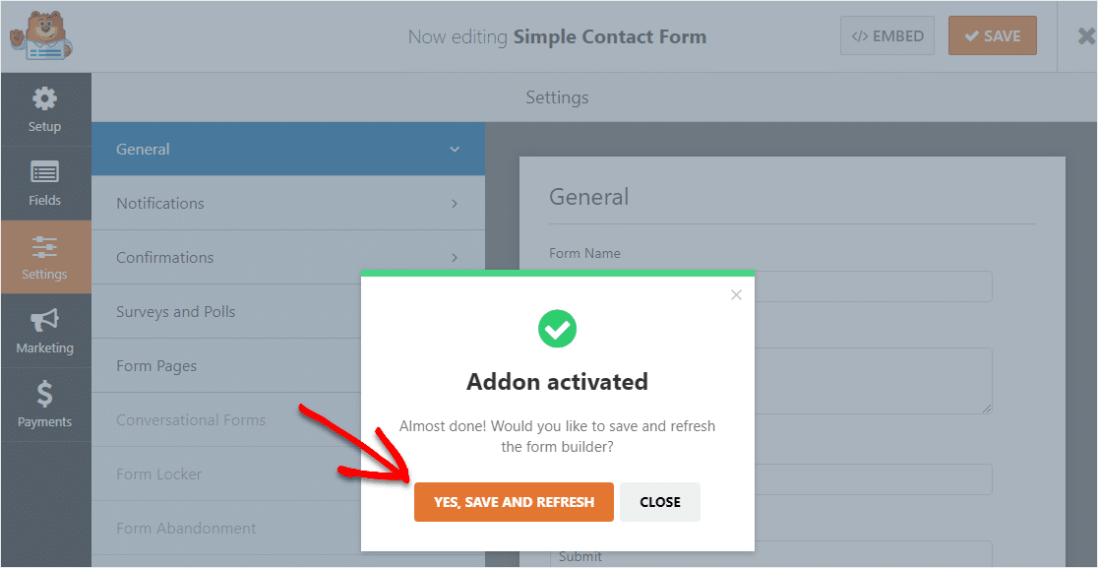Click the Close button in dialog
Screen dimensions: 1098x568
[659, 502]
